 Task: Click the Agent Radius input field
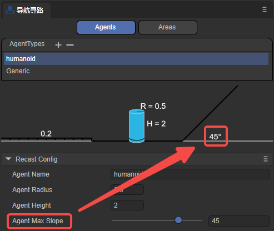(x=127, y=190)
